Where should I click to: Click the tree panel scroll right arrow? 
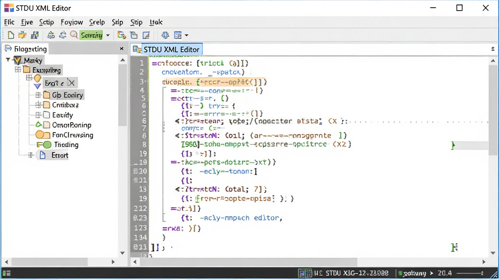(113, 262)
